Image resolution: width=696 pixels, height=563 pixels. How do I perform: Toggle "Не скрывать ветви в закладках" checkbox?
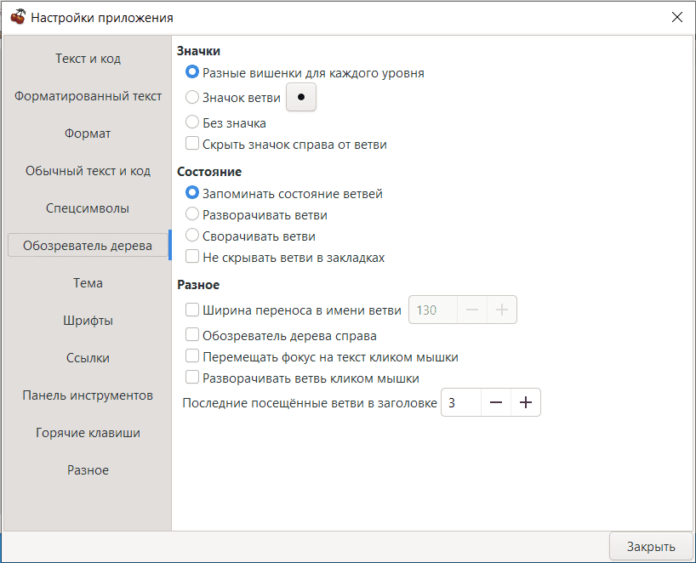click(192, 257)
